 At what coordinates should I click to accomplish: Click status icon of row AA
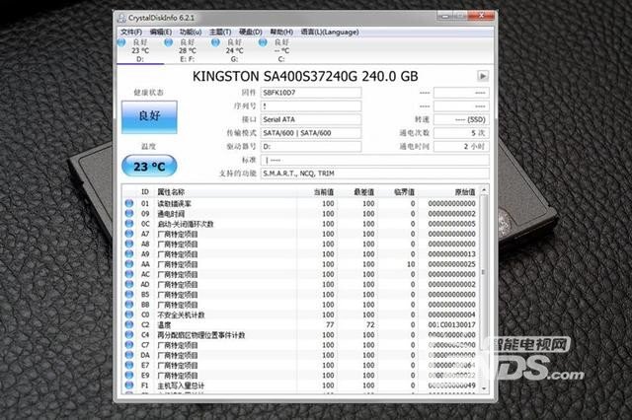tap(129, 264)
